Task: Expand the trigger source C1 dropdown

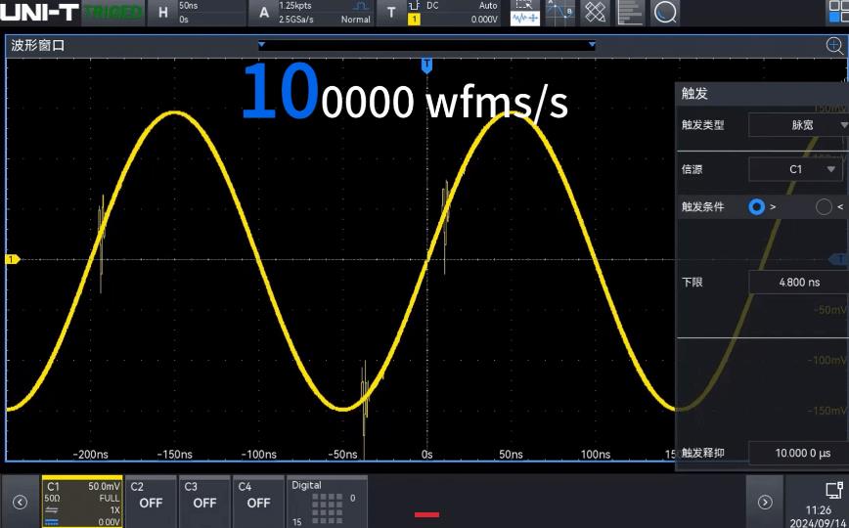Action: tap(798, 169)
